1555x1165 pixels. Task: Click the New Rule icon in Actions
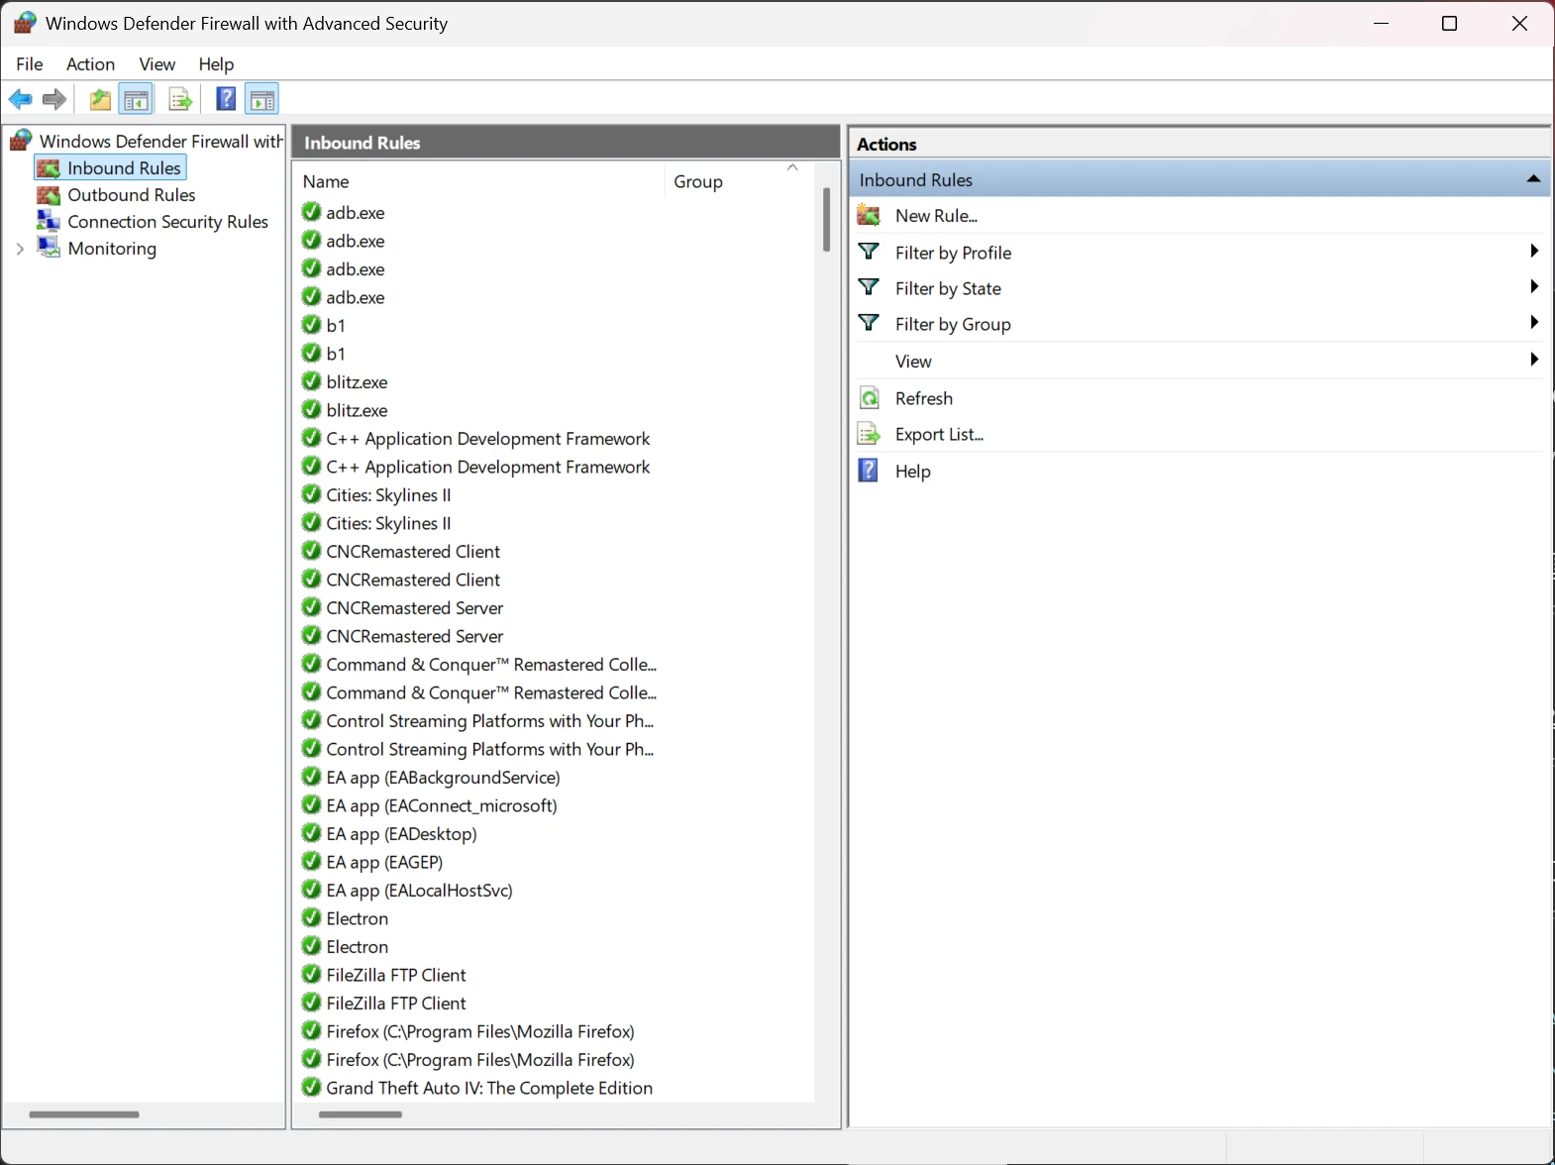[x=869, y=216]
